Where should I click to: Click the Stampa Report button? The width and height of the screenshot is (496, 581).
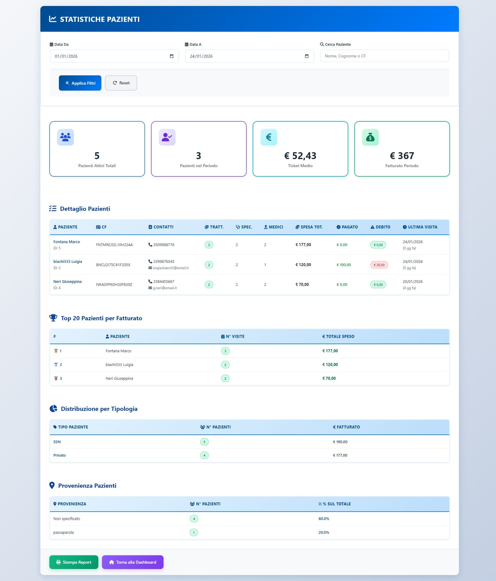coord(74,562)
